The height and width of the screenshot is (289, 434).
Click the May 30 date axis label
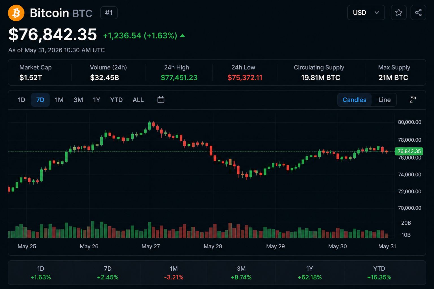coord(337,246)
